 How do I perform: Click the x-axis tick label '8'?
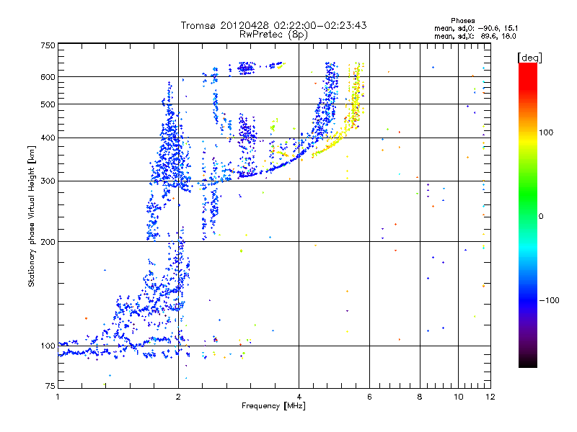coord(420,397)
